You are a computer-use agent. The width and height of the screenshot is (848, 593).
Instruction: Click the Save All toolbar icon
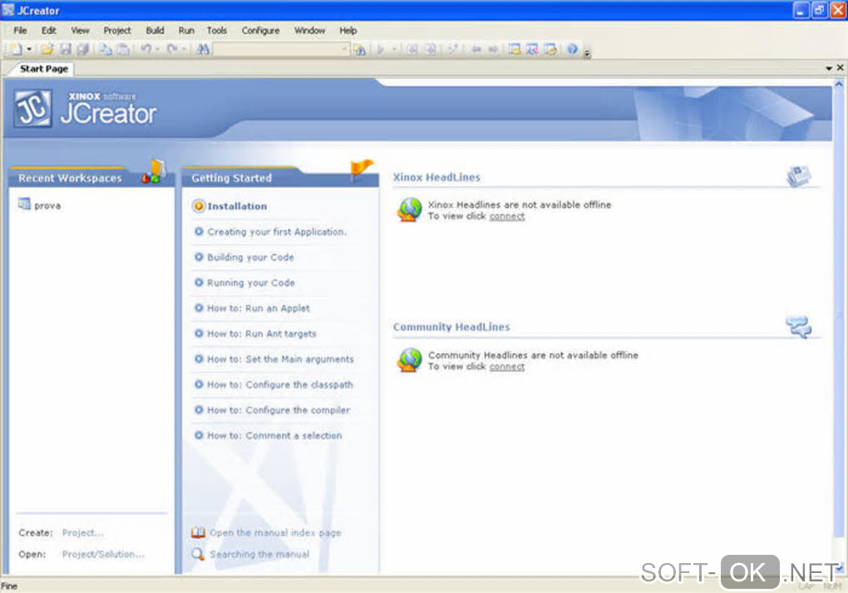point(83,50)
